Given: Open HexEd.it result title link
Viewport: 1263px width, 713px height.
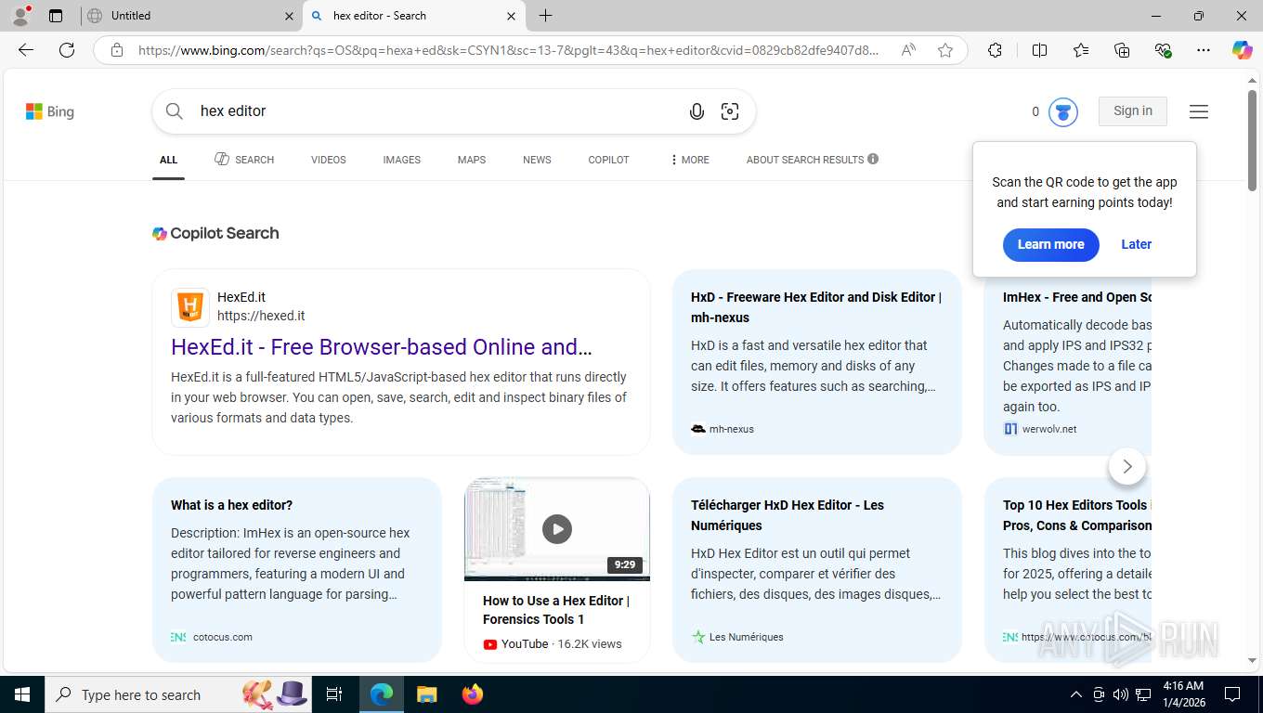Looking at the screenshot, I should 381,347.
